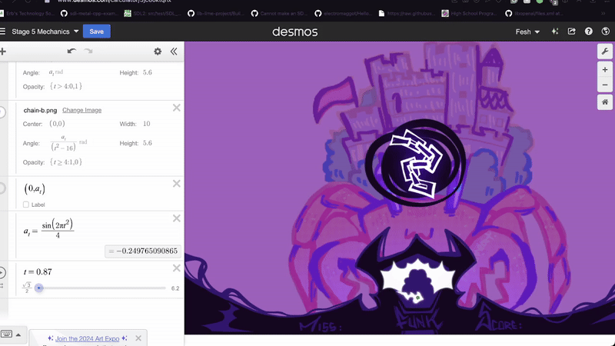The image size is (615, 346).
Task: Toggle visibility of the chain-b.png image
Action: click(x=2, y=112)
